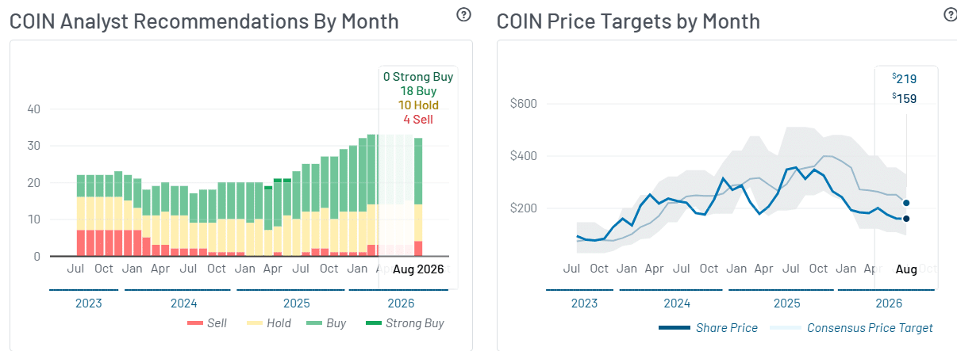Click '$600' axis label in price chart
This screenshot has height=351, width=957.
point(523,104)
